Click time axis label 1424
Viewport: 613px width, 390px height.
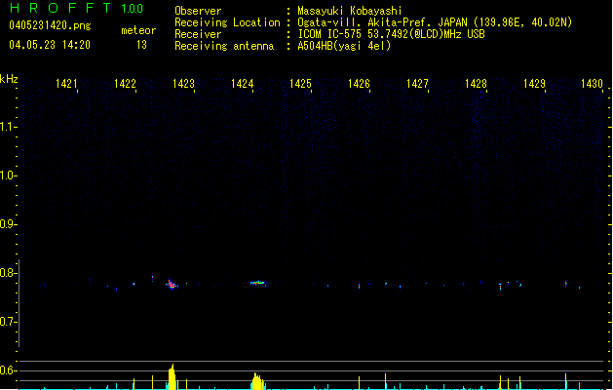coord(242,84)
